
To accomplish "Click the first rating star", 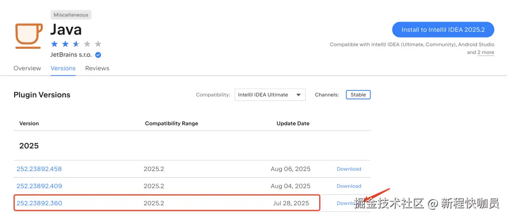I will [54, 44].
